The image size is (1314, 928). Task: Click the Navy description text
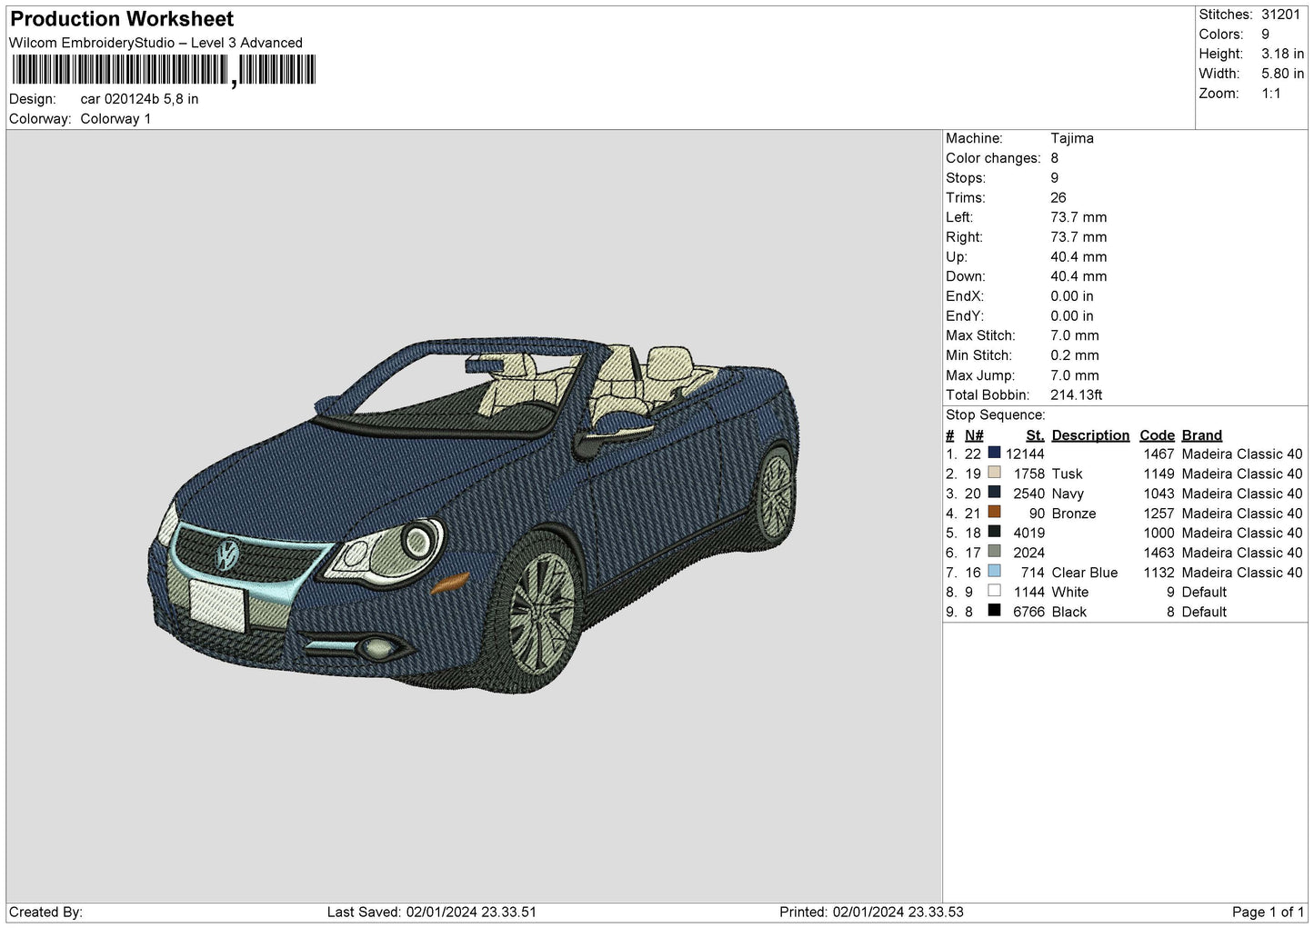pyautogui.click(x=1068, y=494)
